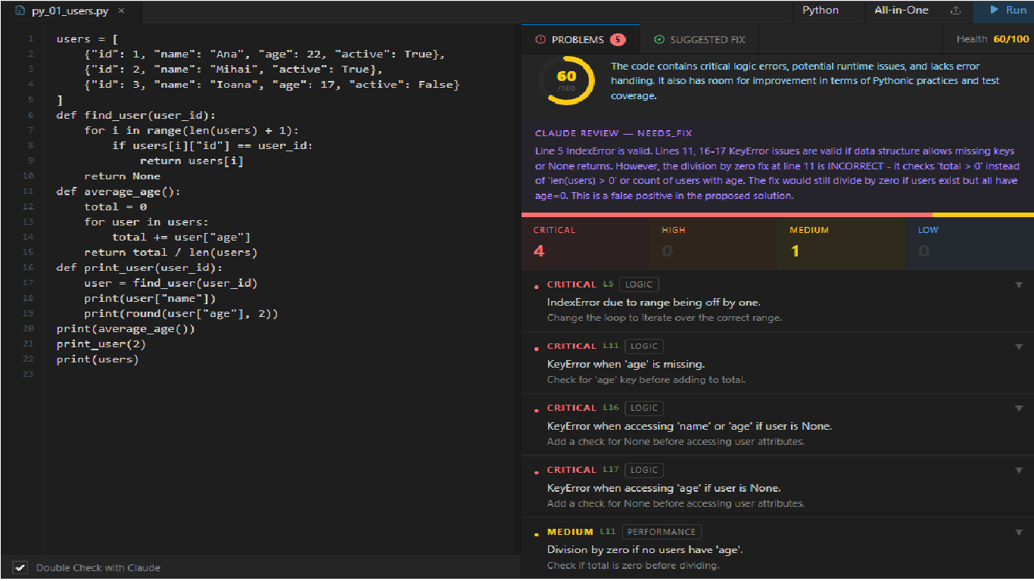Expand the L17 KeyError issue

[x=1019, y=471]
